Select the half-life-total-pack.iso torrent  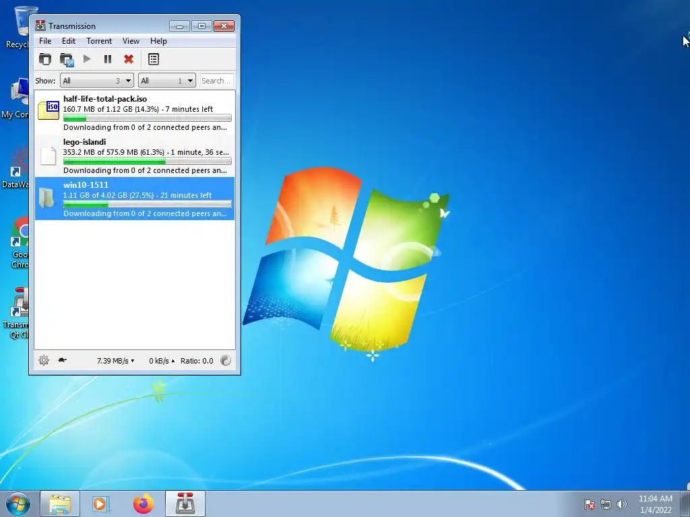pos(135,112)
